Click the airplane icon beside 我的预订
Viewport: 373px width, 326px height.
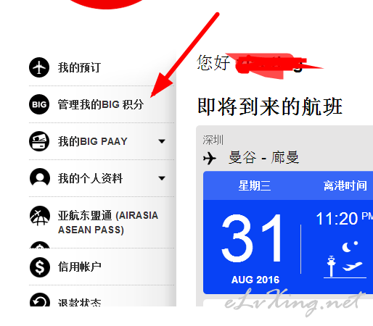click(x=39, y=67)
